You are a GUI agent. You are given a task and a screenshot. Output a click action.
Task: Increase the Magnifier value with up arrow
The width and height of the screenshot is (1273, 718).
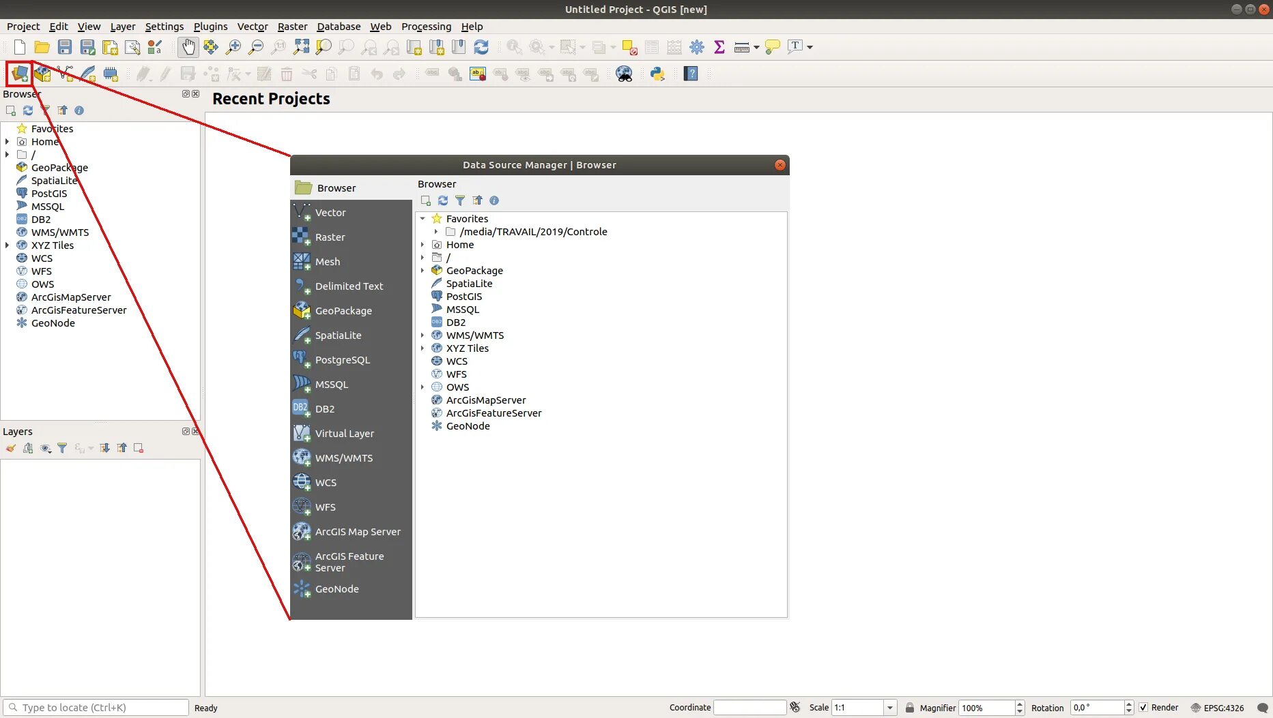(1020, 704)
